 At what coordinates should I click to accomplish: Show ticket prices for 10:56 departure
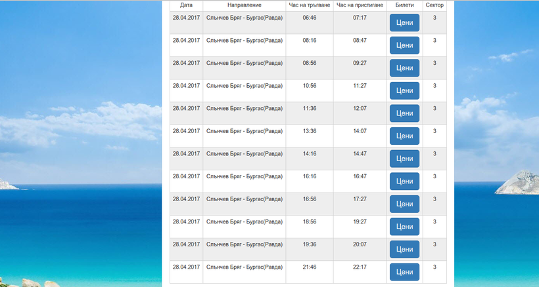tap(404, 90)
